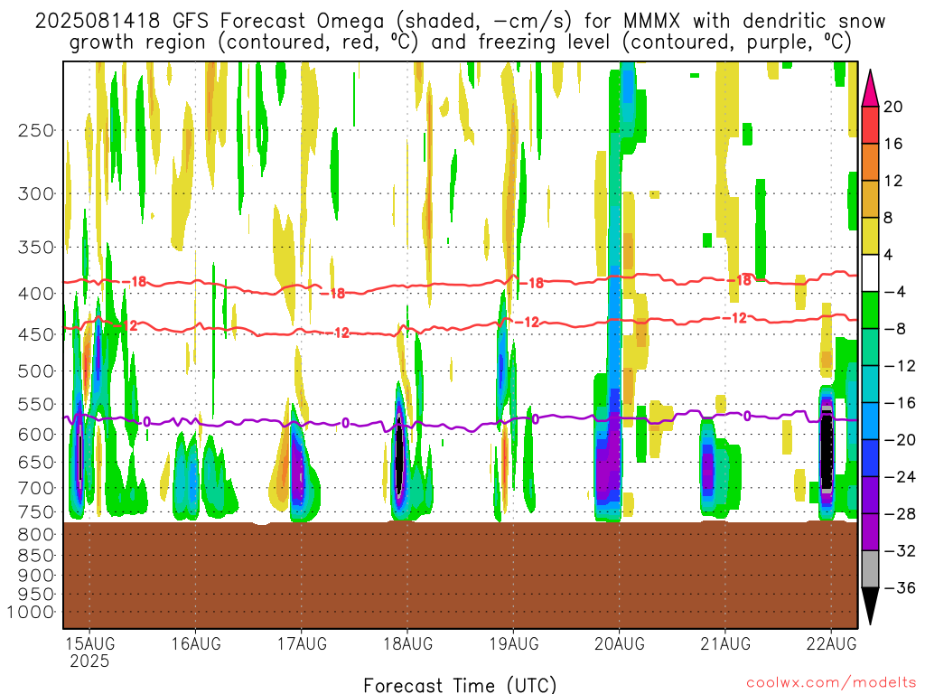
Task: Click the red color swatch labeled 16-20
Action: coord(870,125)
